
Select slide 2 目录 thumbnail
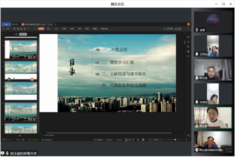pyautogui.click(x=21, y=50)
